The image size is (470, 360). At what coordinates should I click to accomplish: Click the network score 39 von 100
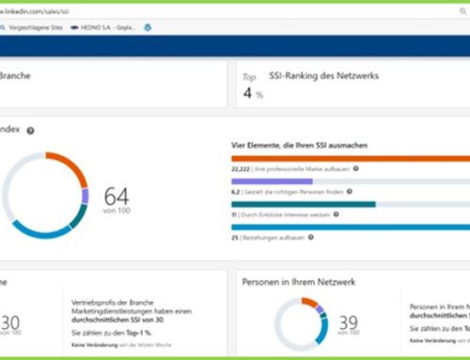[x=349, y=324]
